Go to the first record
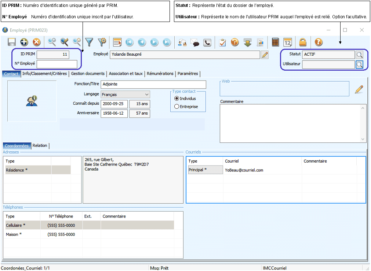371x271 pixels. tap(130, 42)
